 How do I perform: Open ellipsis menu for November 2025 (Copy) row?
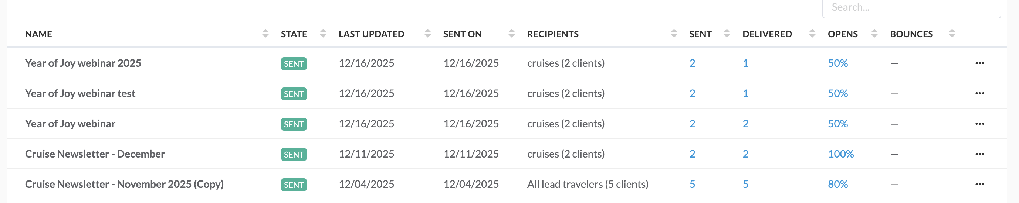979,185
